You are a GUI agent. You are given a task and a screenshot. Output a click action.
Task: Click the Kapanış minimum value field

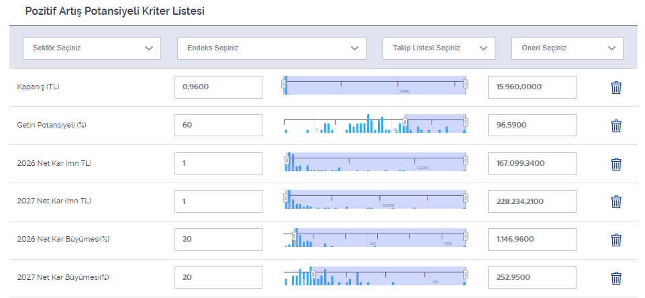coord(218,87)
